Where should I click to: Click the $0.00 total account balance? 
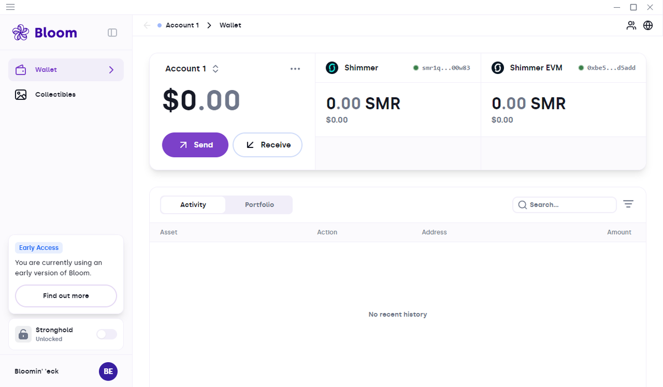point(201,100)
